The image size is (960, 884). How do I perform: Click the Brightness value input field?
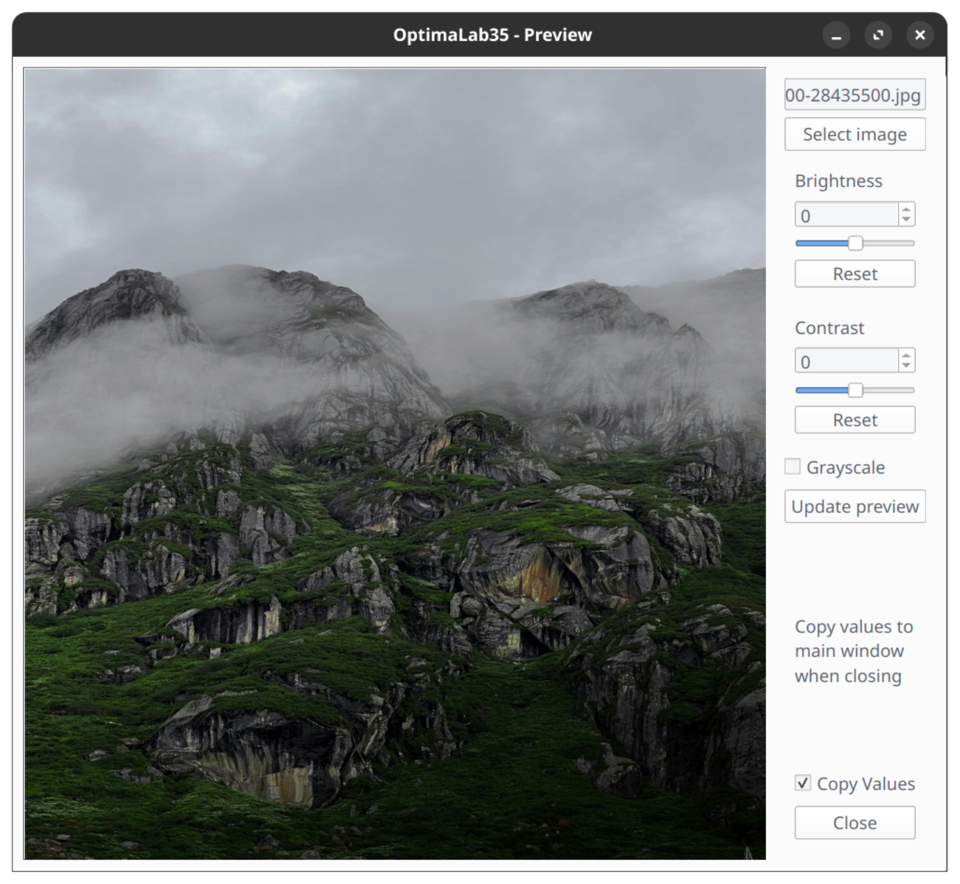tap(847, 215)
